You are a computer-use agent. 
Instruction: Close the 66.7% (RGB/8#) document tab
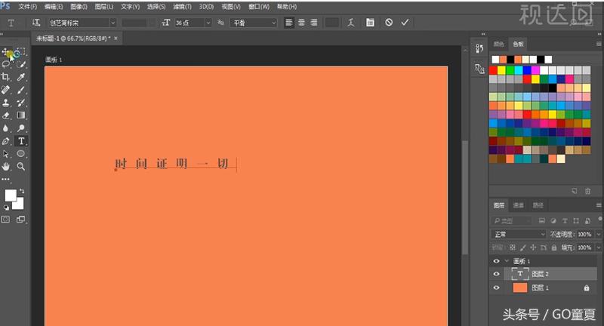pos(116,38)
